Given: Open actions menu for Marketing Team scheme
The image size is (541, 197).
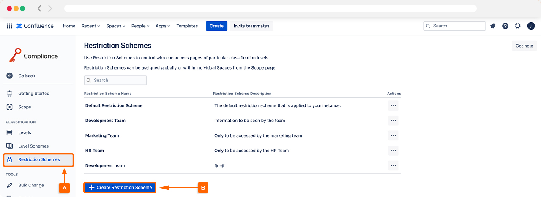Looking at the screenshot, I should [x=393, y=135].
